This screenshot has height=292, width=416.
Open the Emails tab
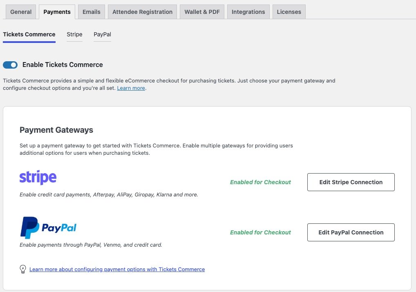click(91, 12)
